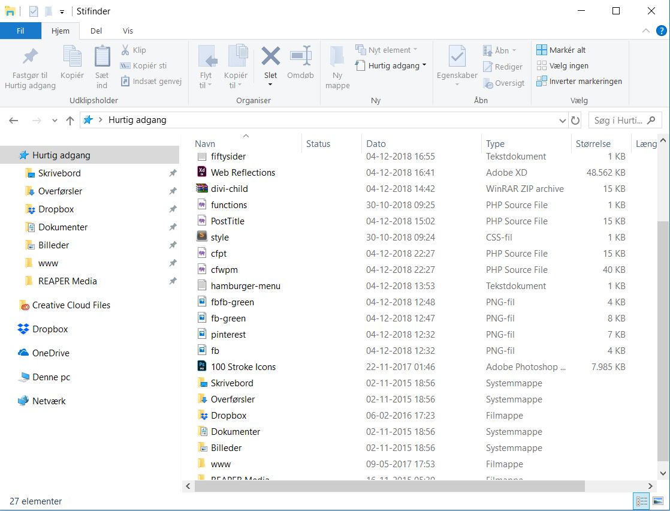
Task: Select the hamburger-menu file
Action: (x=245, y=285)
